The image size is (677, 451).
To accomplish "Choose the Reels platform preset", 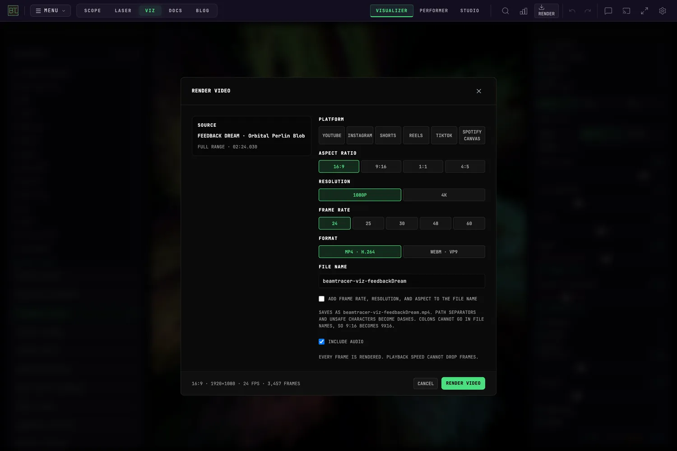I will (416, 135).
